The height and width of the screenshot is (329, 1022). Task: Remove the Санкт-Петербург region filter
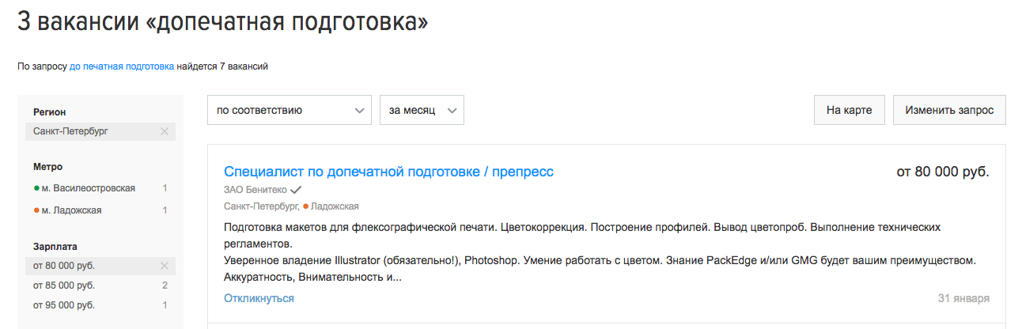(165, 132)
